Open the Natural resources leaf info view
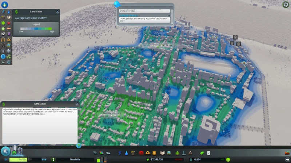The image size is (291, 163). tap(9, 57)
